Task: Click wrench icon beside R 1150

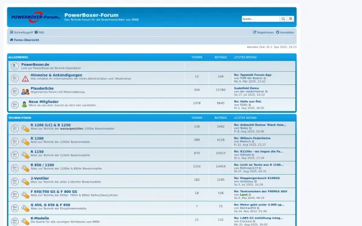Action: coord(25,155)
